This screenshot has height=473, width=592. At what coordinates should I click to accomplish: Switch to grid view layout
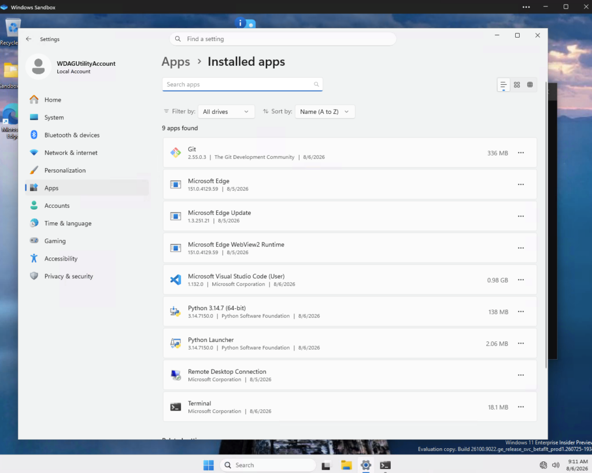tap(517, 85)
